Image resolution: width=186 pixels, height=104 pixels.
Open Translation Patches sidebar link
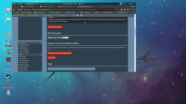pyautogui.click(x=24, y=64)
